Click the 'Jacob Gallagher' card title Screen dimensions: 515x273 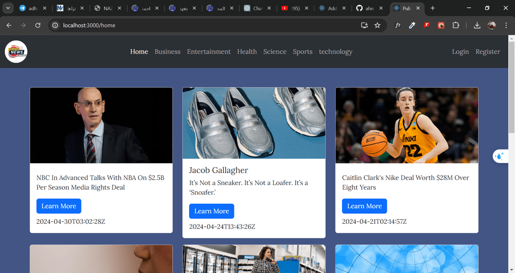[x=218, y=170]
